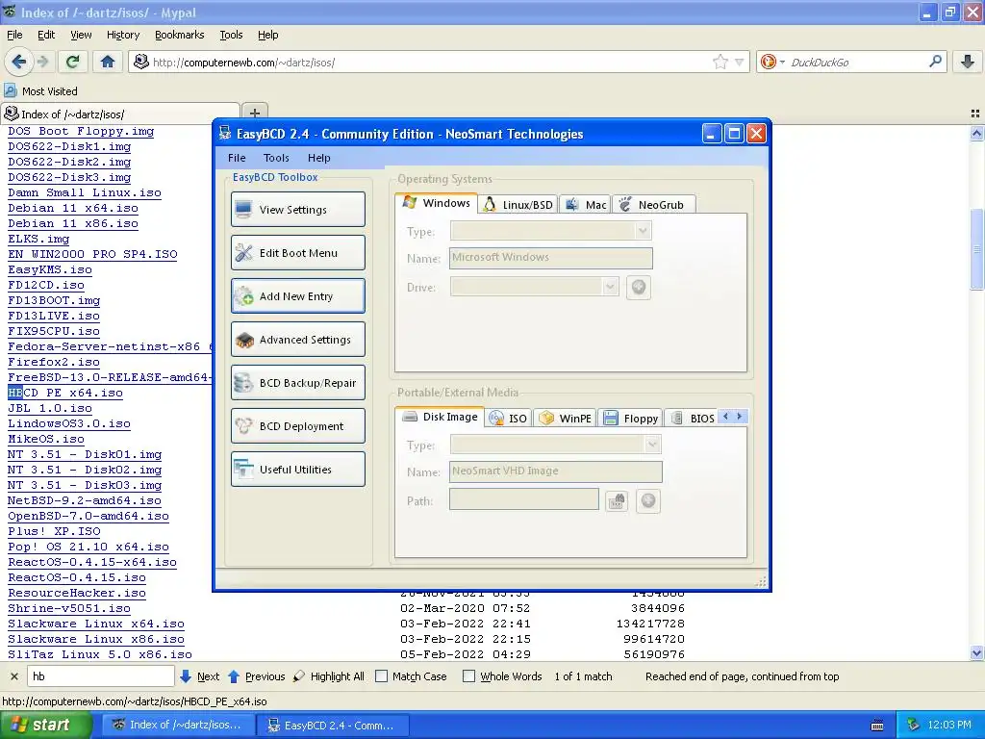
Task: Switch to the Windows OS tab
Action: [437, 203]
